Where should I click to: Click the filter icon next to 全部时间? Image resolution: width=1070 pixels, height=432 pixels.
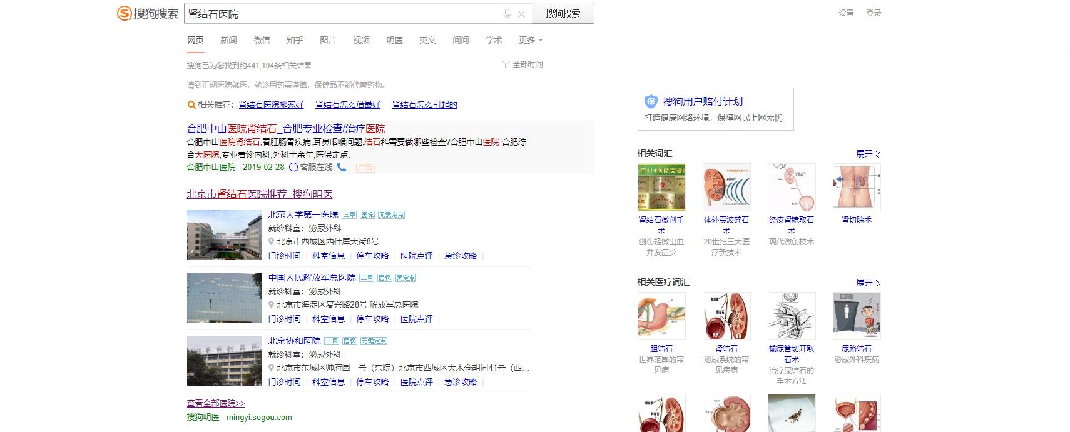506,64
